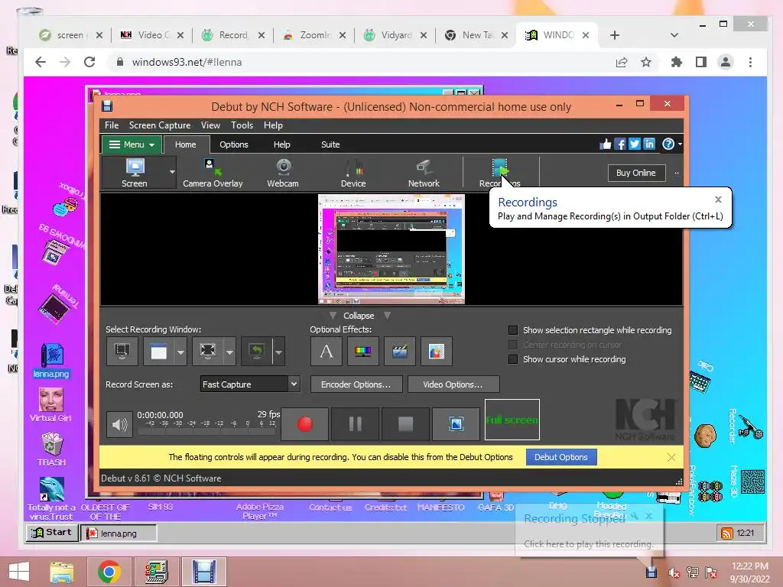This screenshot has height=587, width=783.
Task: Share on LinkedIn icon
Action: pos(648,144)
